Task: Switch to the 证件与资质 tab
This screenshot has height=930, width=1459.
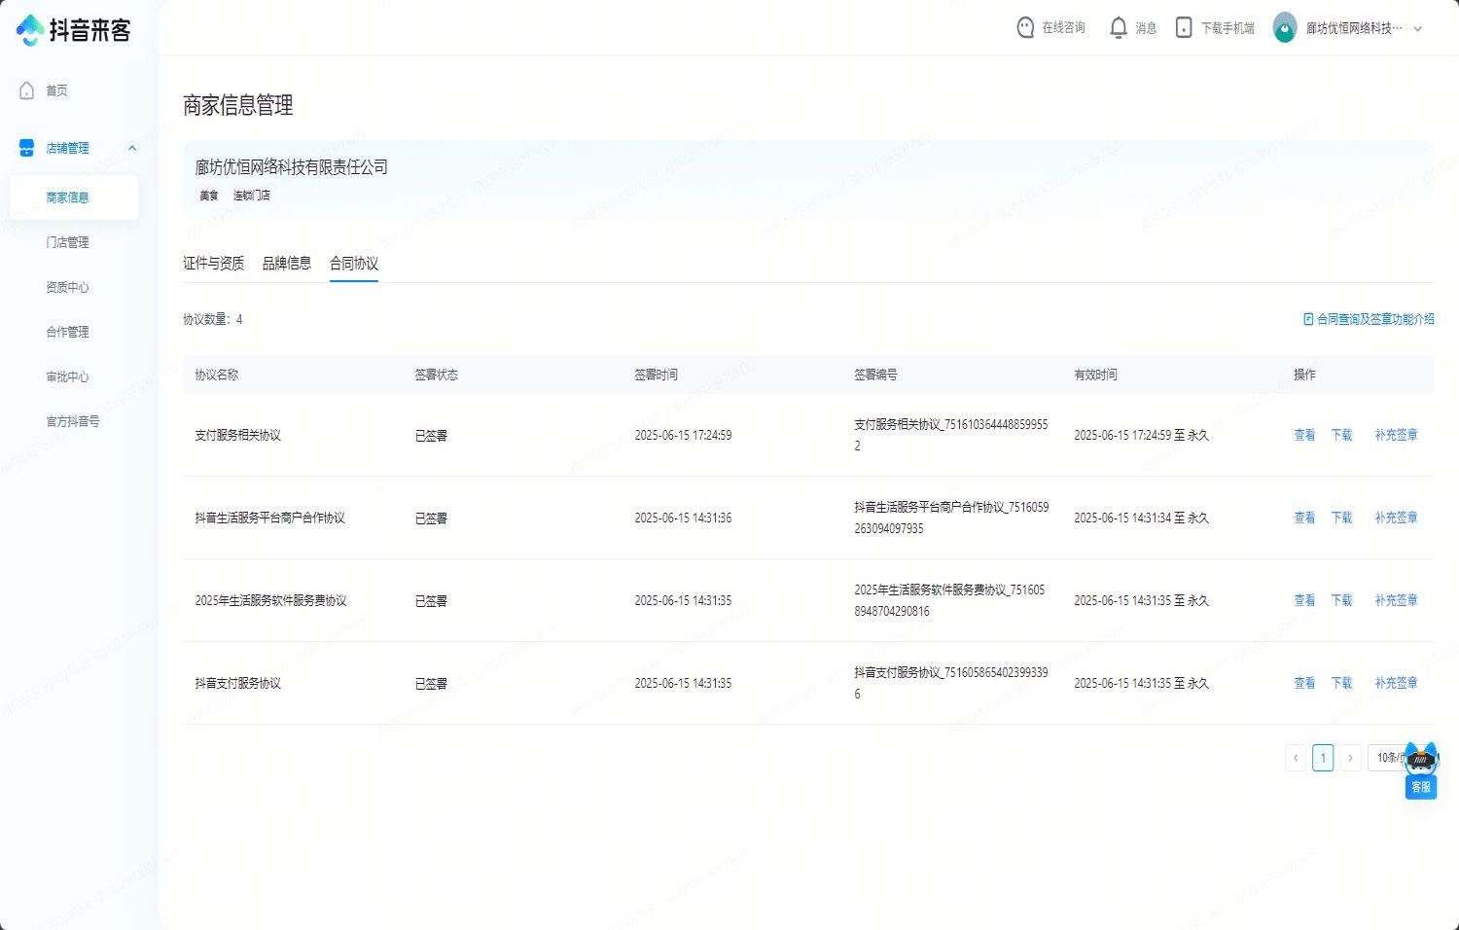Action: [214, 264]
